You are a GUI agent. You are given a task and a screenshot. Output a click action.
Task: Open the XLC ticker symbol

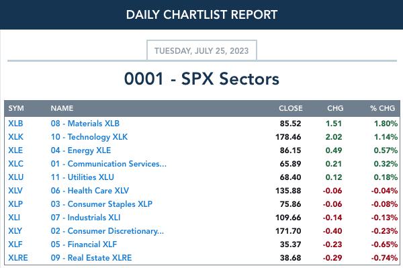click(15, 164)
